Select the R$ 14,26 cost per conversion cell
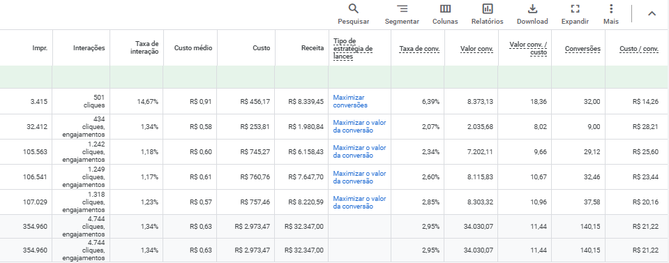The width and height of the screenshot is (669, 263). coord(645,102)
